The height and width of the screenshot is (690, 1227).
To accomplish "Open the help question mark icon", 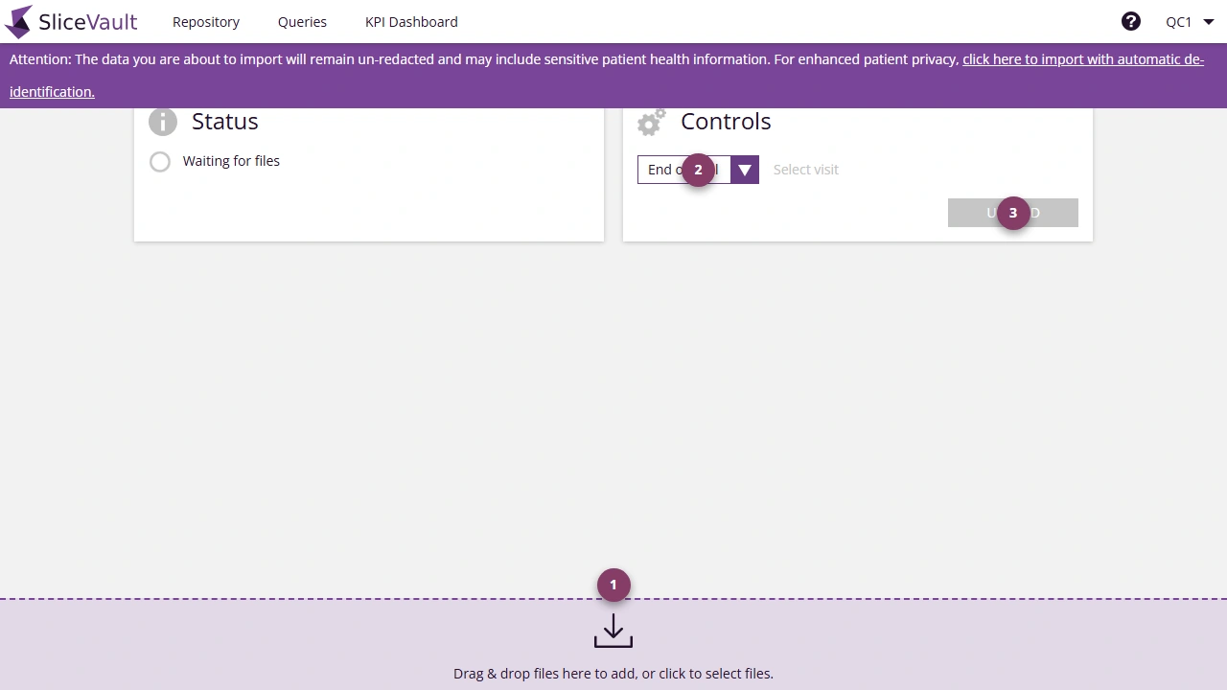I will [x=1131, y=21].
